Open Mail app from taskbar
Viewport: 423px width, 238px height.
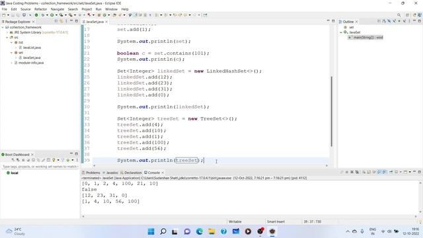[x=236, y=231]
